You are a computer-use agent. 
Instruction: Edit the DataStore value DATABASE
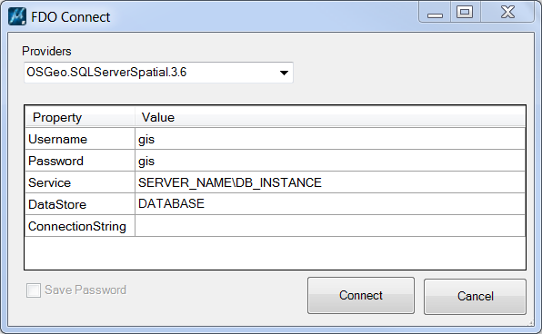(x=330, y=204)
